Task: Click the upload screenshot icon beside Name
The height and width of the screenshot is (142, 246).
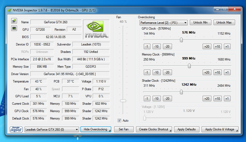Action: (x=14, y=21)
